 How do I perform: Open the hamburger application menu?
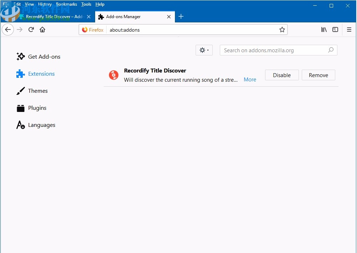pos(349,30)
